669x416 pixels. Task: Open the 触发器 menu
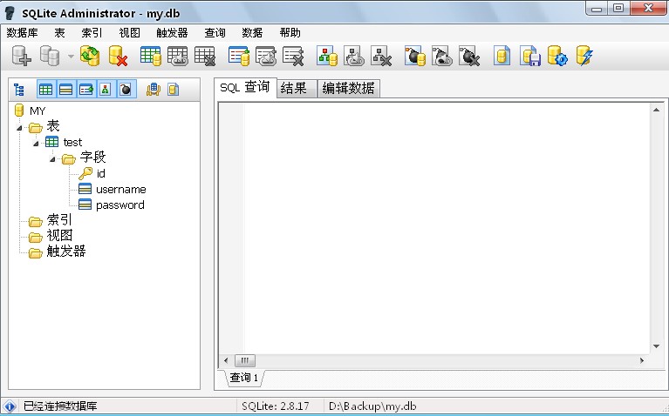[x=172, y=33]
